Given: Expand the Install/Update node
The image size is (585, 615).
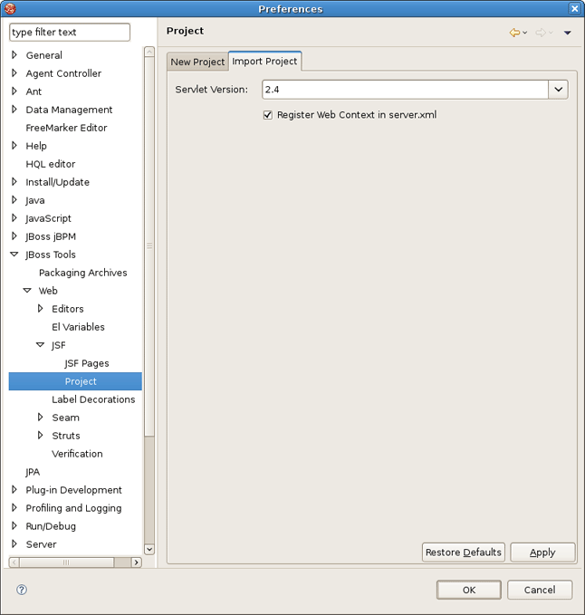Looking at the screenshot, I should [14, 181].
